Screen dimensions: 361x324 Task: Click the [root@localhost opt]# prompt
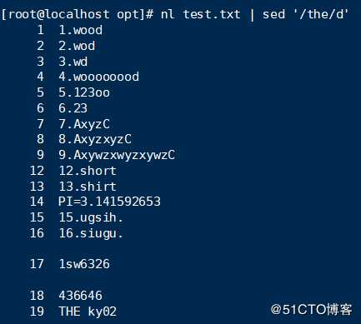pyautogui.click(x=78, y=14)
